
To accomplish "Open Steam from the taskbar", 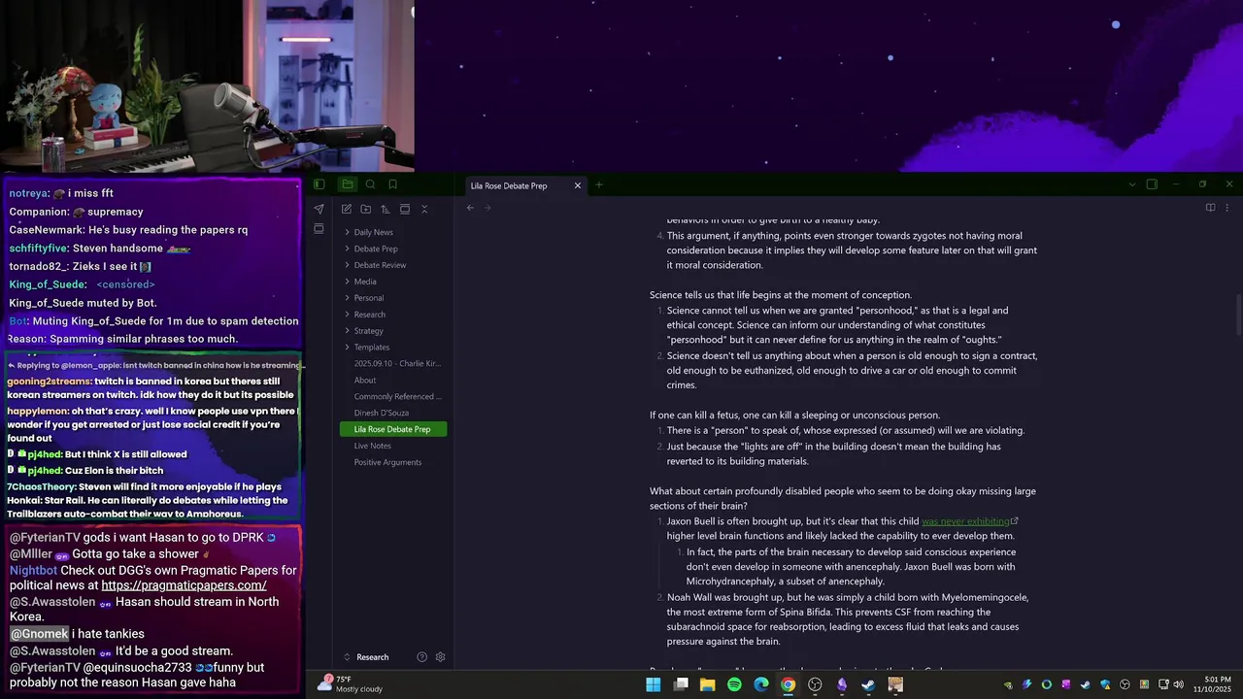I will point(868,684).
